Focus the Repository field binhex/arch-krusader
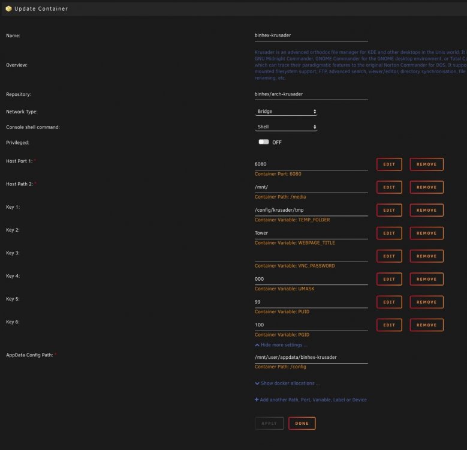The width and height of the screenshot is (467, 450). tap(311, 94)
